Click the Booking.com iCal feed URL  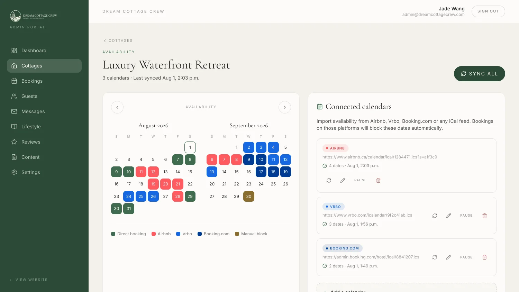pyautogui.click(x=371, y=257)
